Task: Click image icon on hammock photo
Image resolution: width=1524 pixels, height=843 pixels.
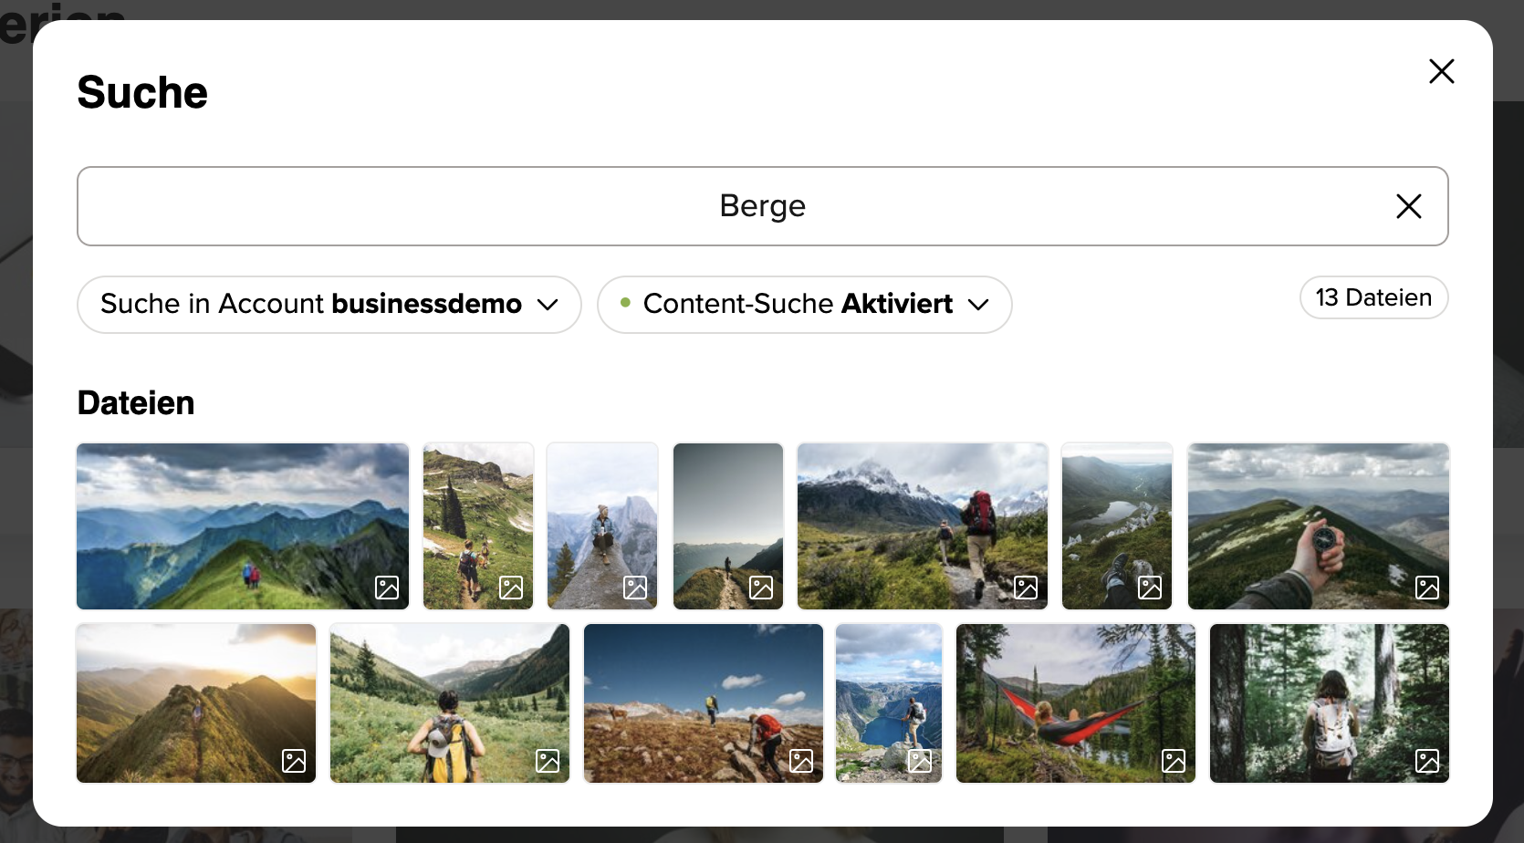Action: 1173,761
